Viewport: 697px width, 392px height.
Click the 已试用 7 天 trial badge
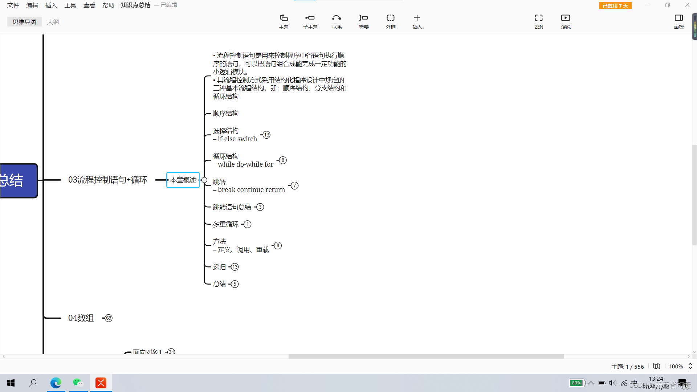coord(615,5)
